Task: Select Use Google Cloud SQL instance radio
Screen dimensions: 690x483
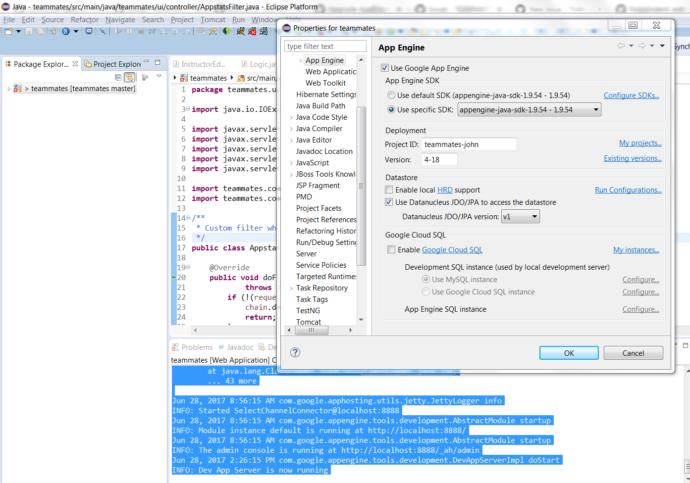Action: 426,291
